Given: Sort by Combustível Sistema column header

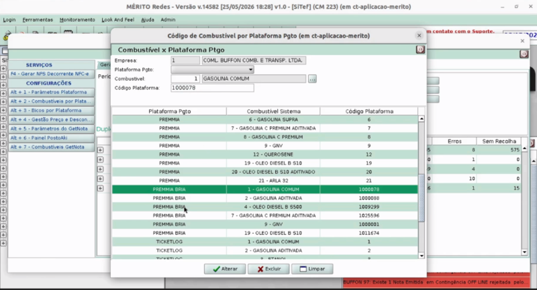Looking at the screenshot, I should tap(273, 111).
